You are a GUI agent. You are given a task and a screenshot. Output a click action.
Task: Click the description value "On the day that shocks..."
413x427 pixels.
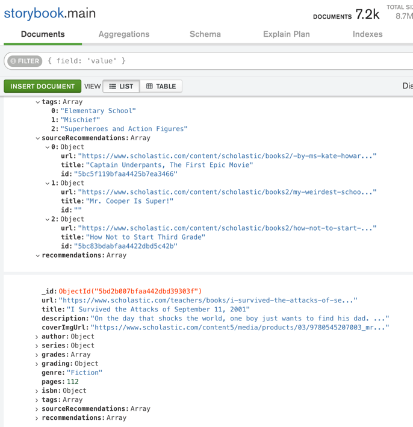tap(240, 319)
